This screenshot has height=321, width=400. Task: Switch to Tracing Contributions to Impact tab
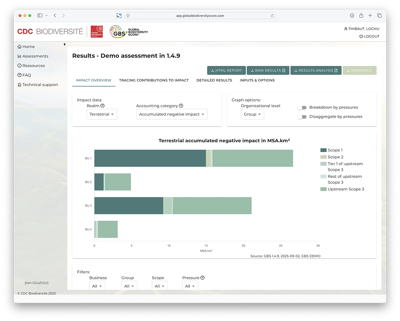pyautogui.click(x=154, y=80)
